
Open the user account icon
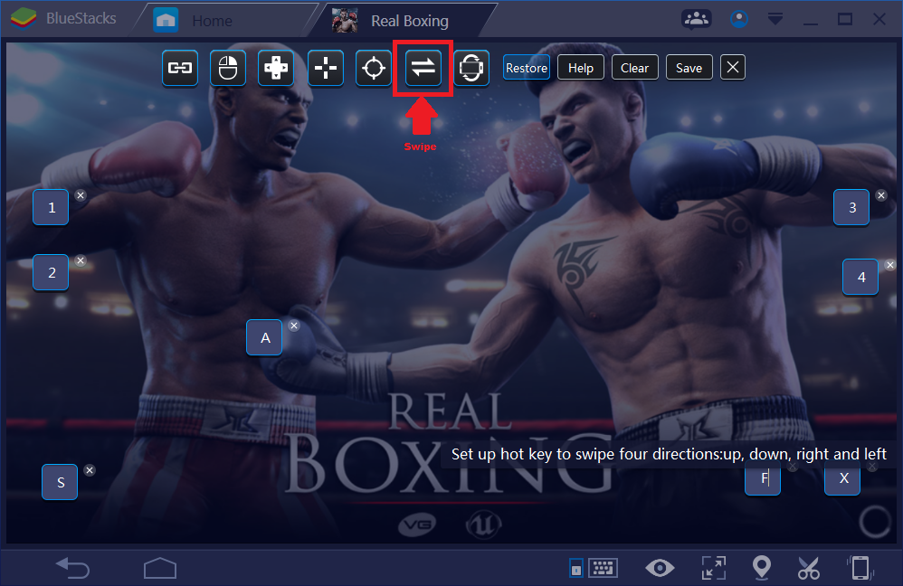coord(739,19)
